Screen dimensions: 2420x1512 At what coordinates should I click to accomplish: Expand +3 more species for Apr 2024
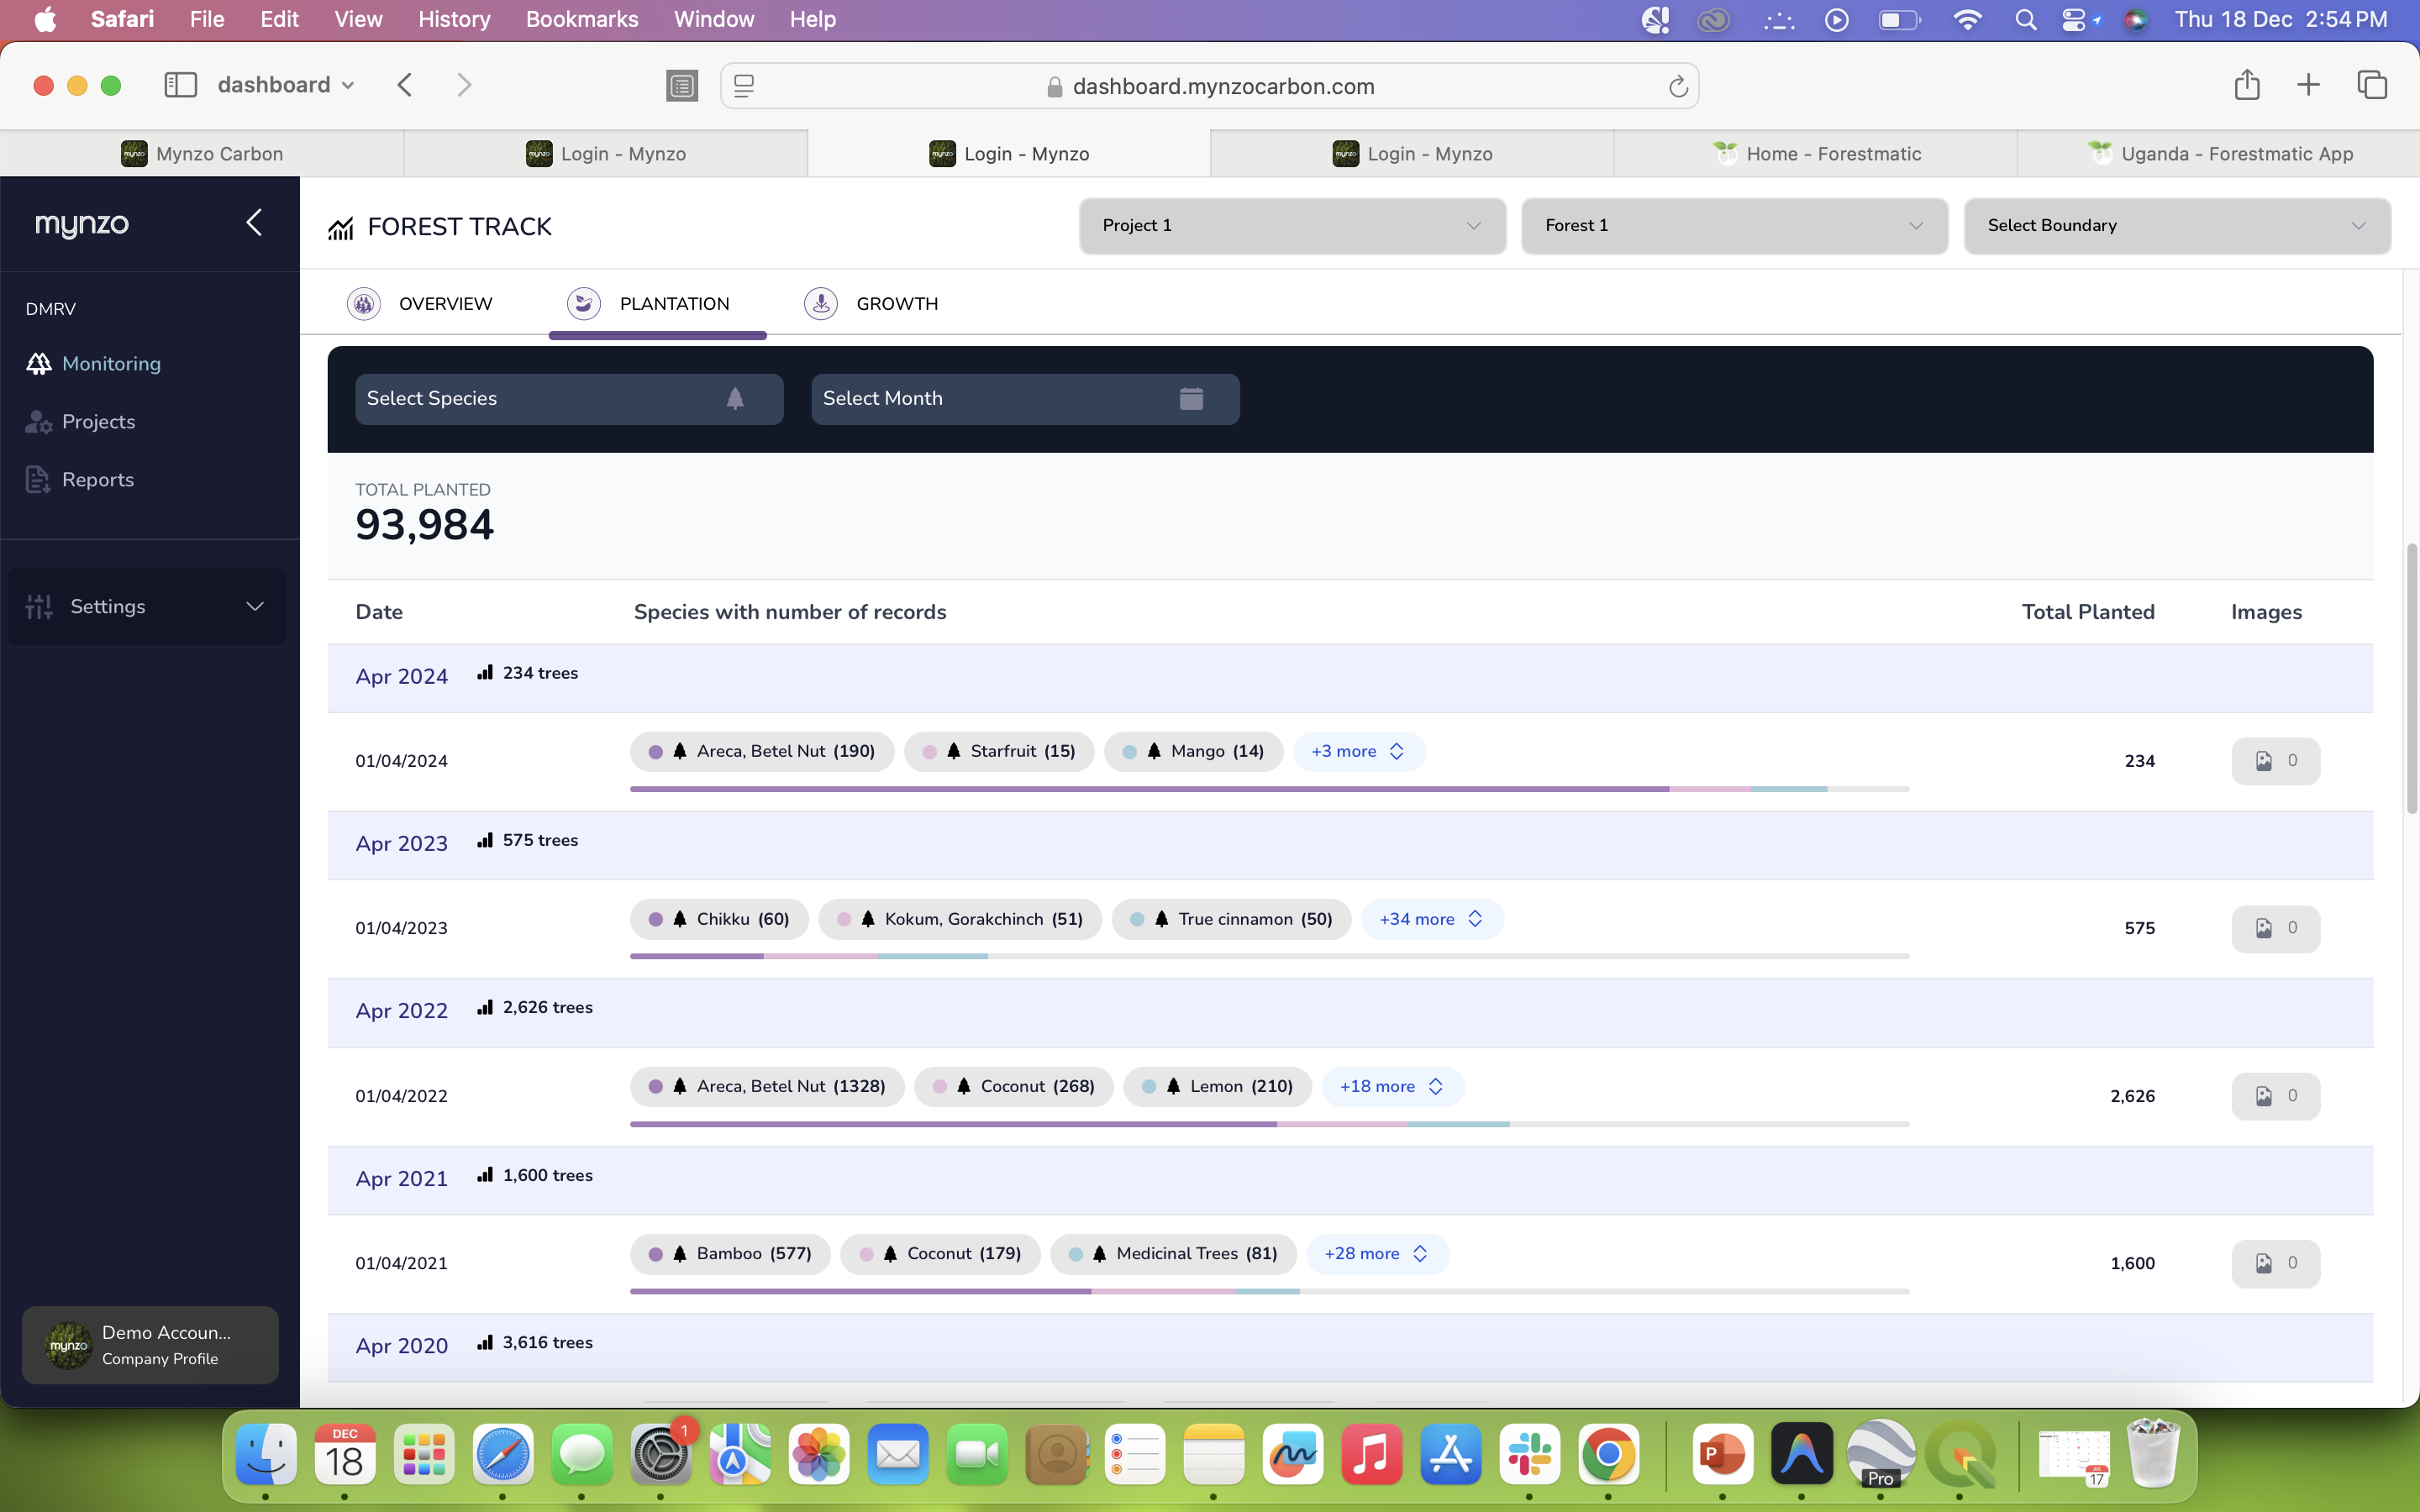(x=1358, y=751)
